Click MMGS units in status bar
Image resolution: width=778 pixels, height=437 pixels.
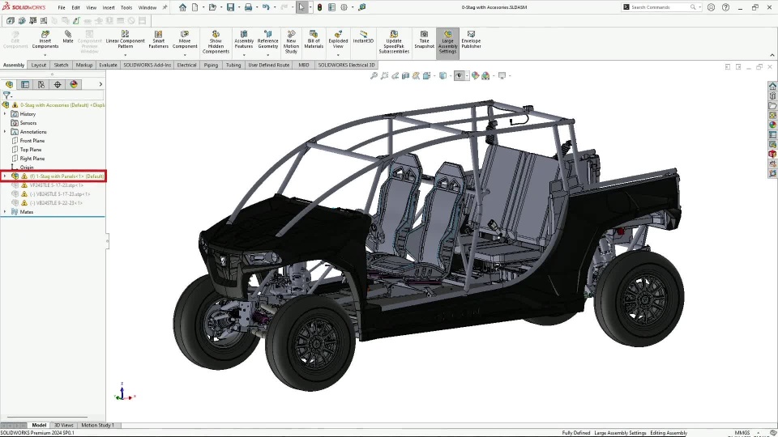tap(742, 432)
